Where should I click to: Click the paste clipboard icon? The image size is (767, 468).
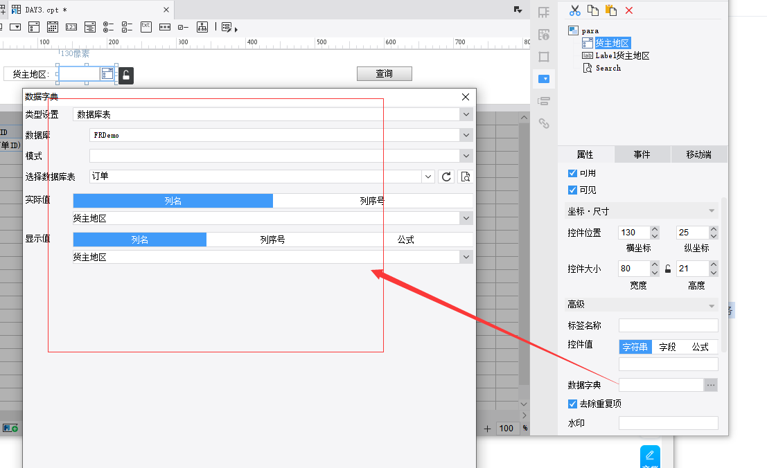click(610, 10)
